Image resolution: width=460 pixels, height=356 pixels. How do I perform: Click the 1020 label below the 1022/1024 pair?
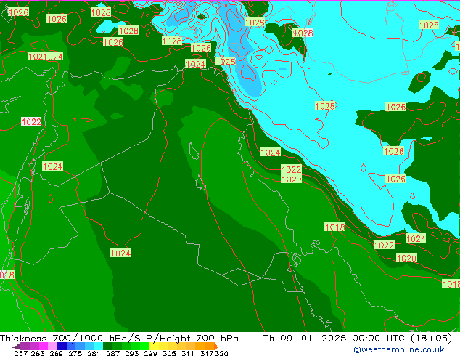(406, 258)
